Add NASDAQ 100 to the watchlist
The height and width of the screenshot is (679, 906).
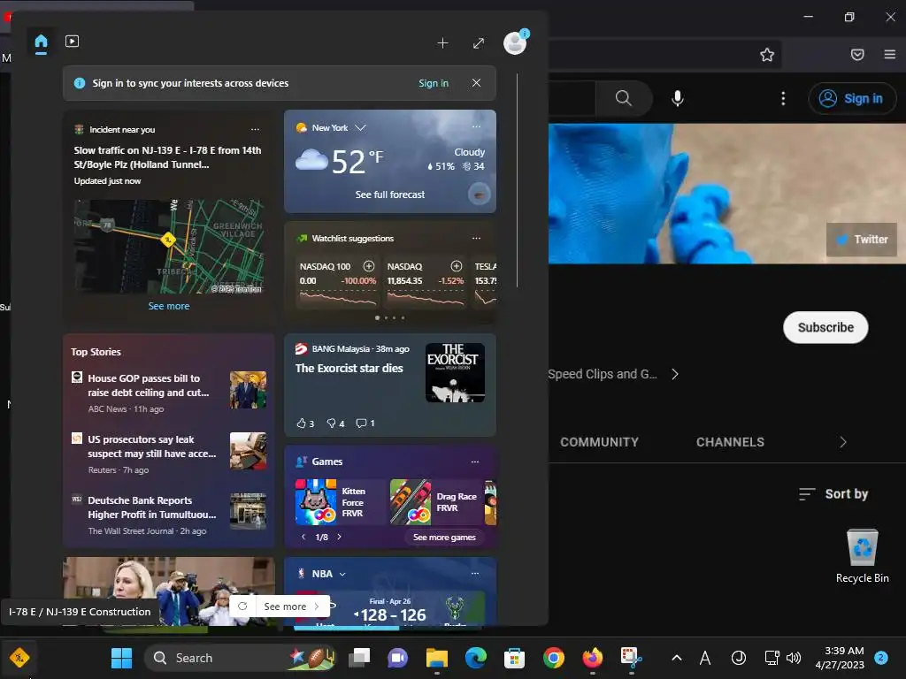tap(369, 265)
